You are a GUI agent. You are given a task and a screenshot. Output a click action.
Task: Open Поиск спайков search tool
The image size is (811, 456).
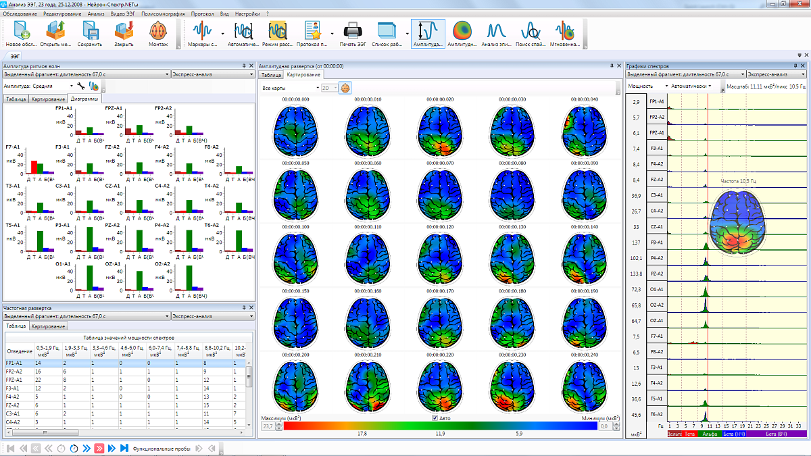pyautogui.click(x=531, y=34)
